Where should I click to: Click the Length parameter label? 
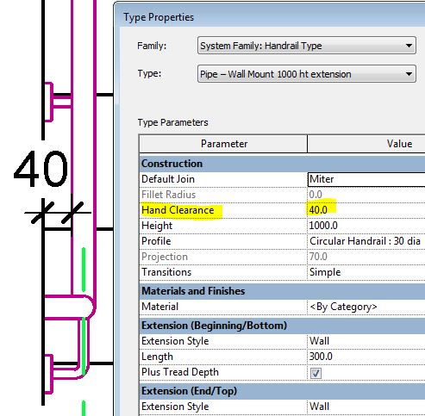(x=157, y=357)
